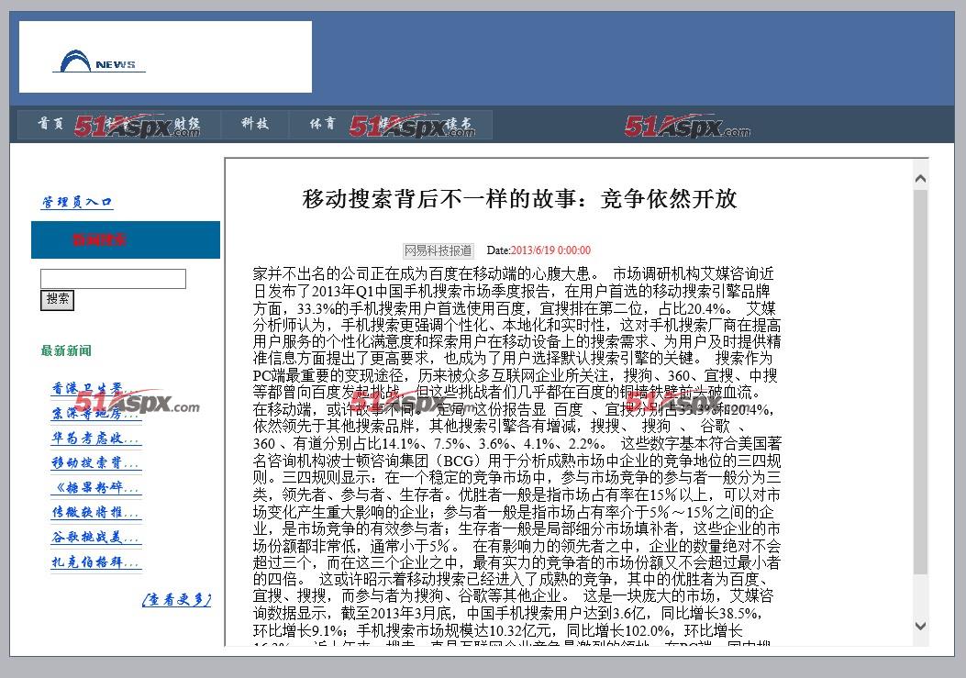Click the 网易科技报道 source label
This screenshot has height=678, width=966.
pos(438,250)
